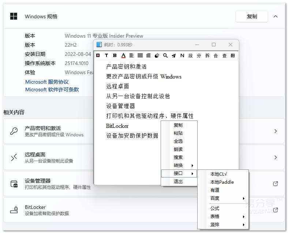The height and width of the screenshot is (233, 288).
Task: Align text right in OCR toolbar
Action: [149, 56]
